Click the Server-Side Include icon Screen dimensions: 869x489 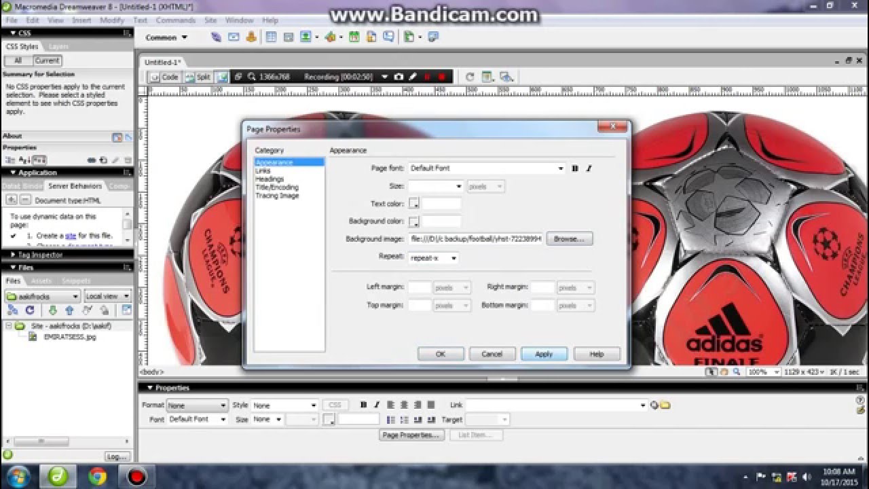point(371,37)
